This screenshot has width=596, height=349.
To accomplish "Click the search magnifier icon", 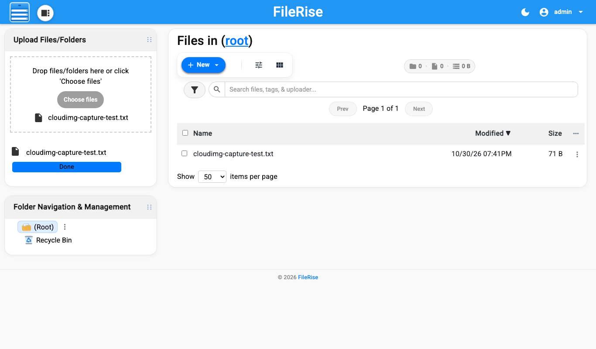I will [x=217, y=89].
